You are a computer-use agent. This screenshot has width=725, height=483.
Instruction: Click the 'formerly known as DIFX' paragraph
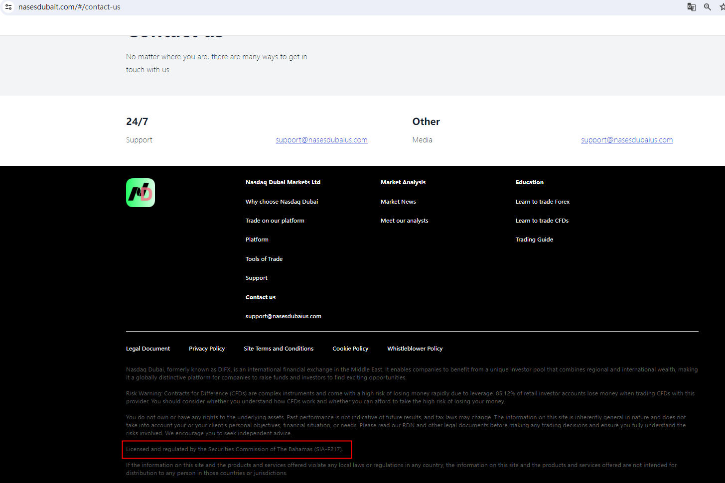click(412, 373)
